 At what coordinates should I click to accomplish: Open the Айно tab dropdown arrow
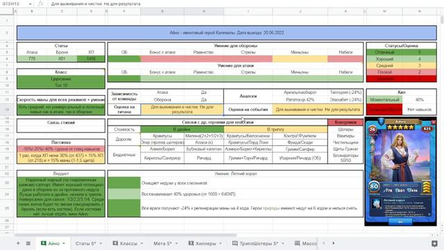coord(64,244)
